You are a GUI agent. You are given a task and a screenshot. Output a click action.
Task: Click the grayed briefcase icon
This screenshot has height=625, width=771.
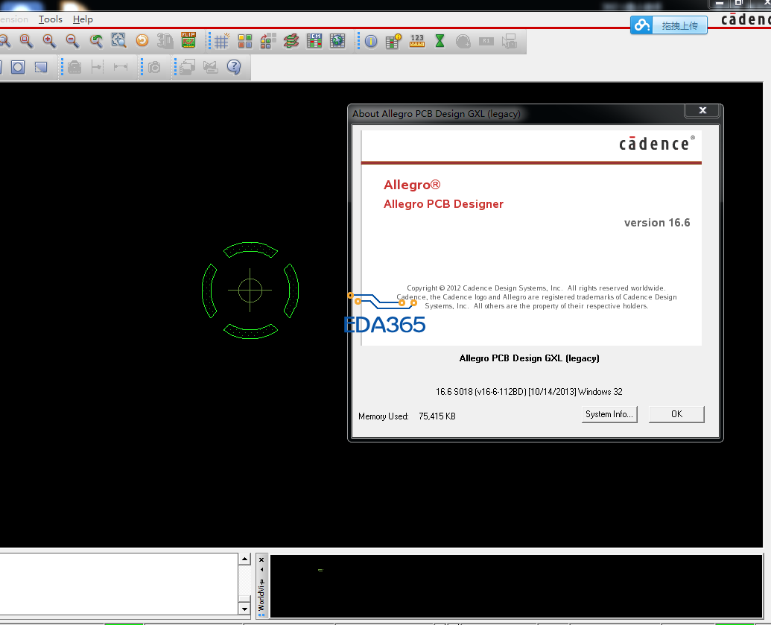pyautogui.click(x=74, y=67)
